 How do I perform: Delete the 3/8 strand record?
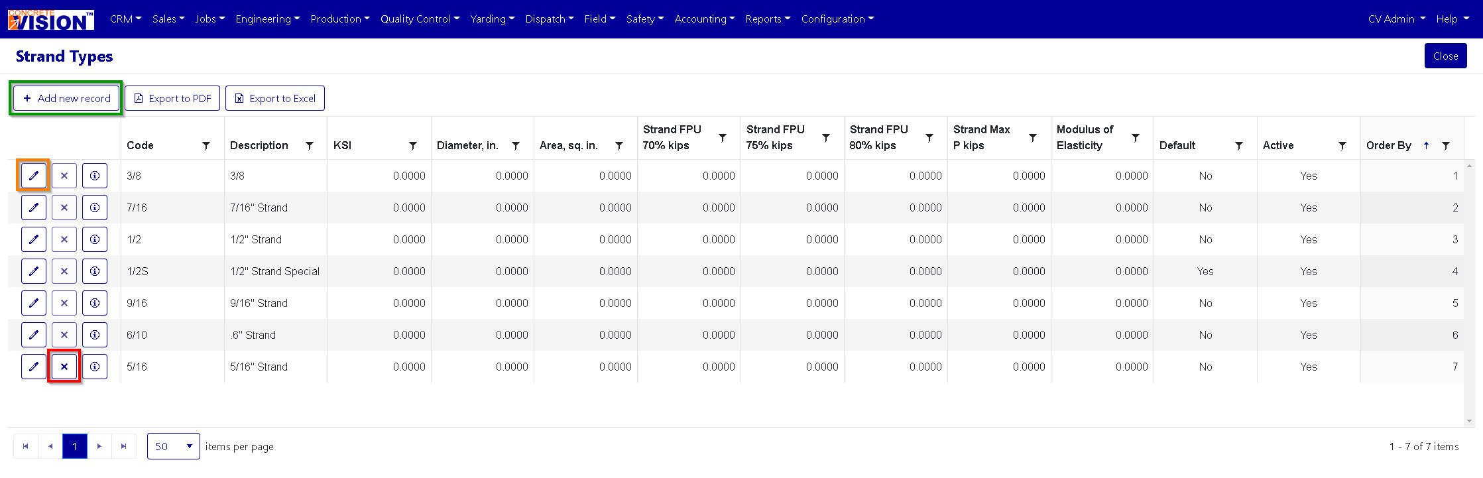64,176
